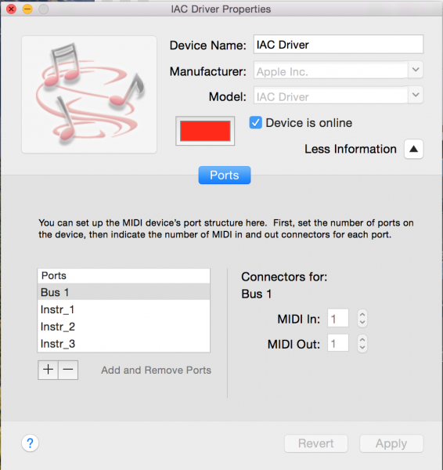This screenshot has width=443, height=470.
Task: Click the Device Name text field
Action: pos(338,45)
